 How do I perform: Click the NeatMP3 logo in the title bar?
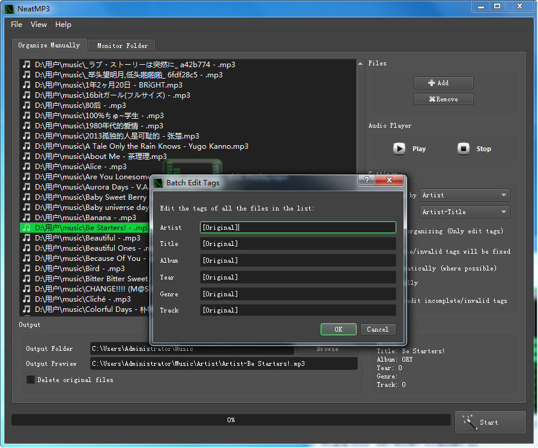coord(9,7)
